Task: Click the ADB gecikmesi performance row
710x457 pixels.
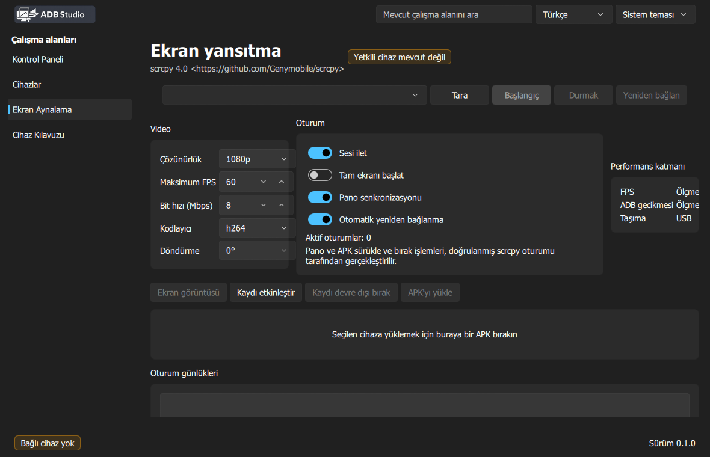Action: [x=659, y=206]
